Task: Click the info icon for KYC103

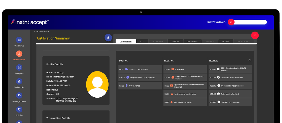Action: click(128, 77)
